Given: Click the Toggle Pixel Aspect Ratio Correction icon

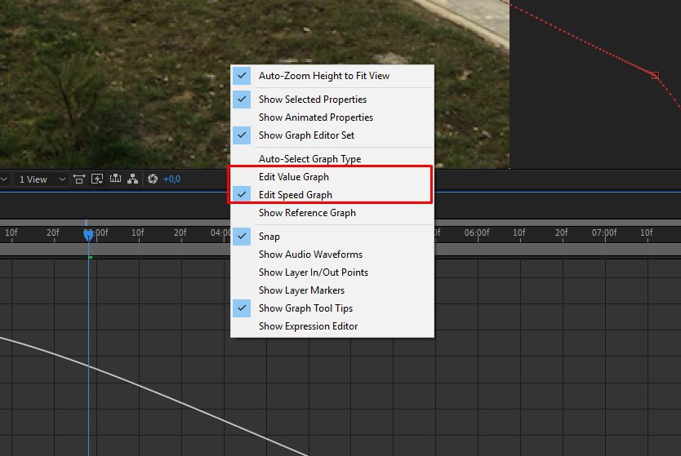Looking at the screenshot, I should point(79,179).
